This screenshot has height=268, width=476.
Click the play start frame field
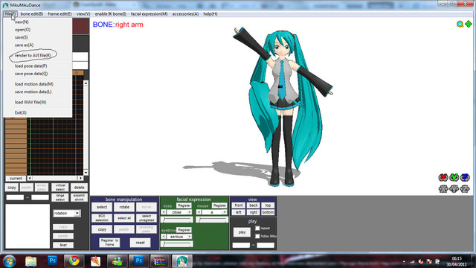point(241,245)
